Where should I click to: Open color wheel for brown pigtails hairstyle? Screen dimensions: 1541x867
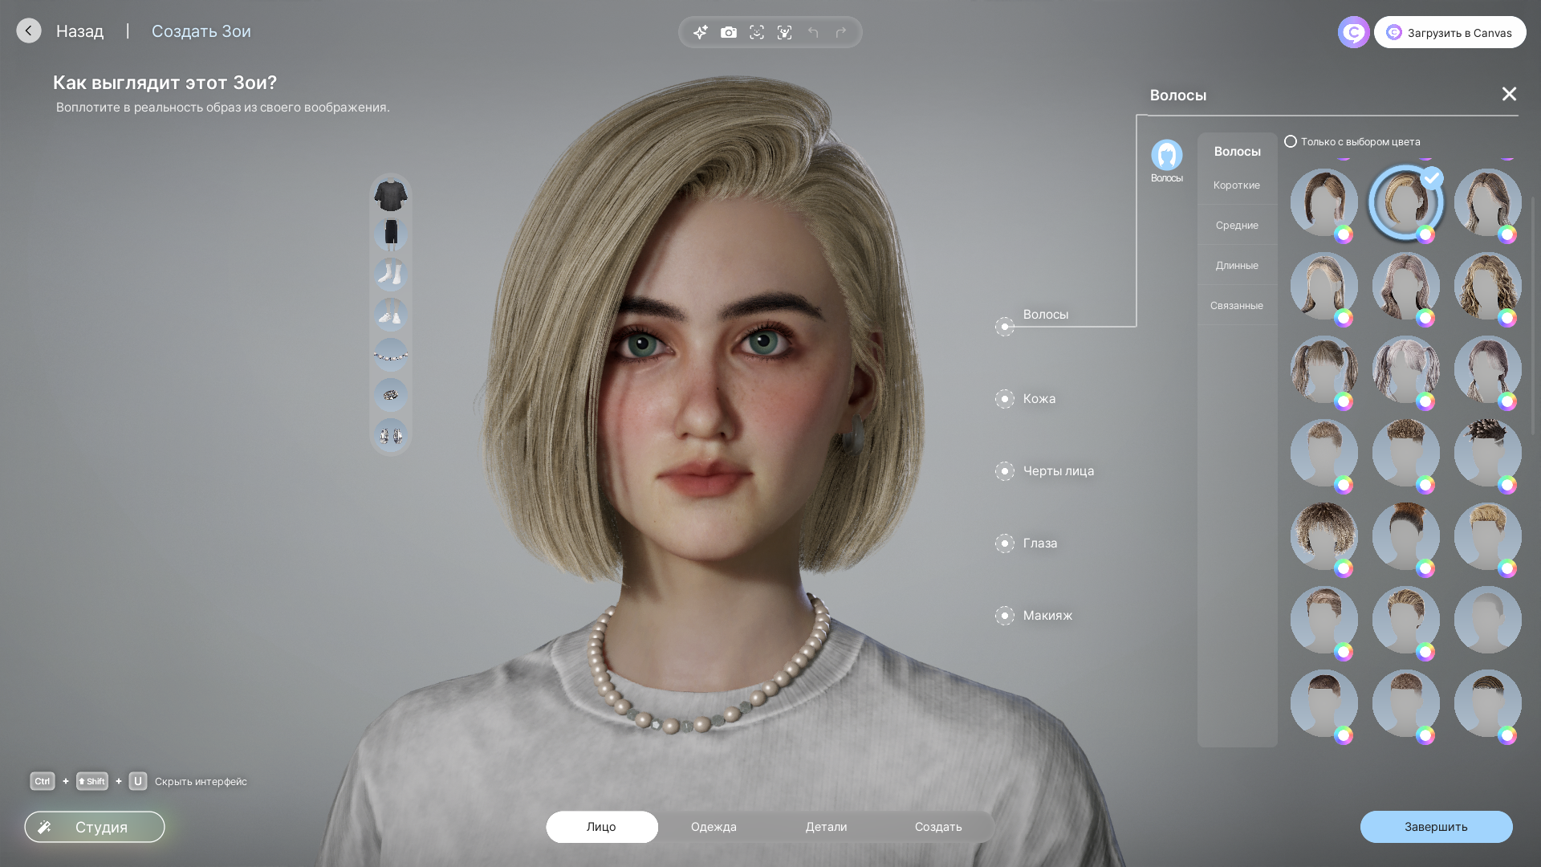pos(1344,401)
